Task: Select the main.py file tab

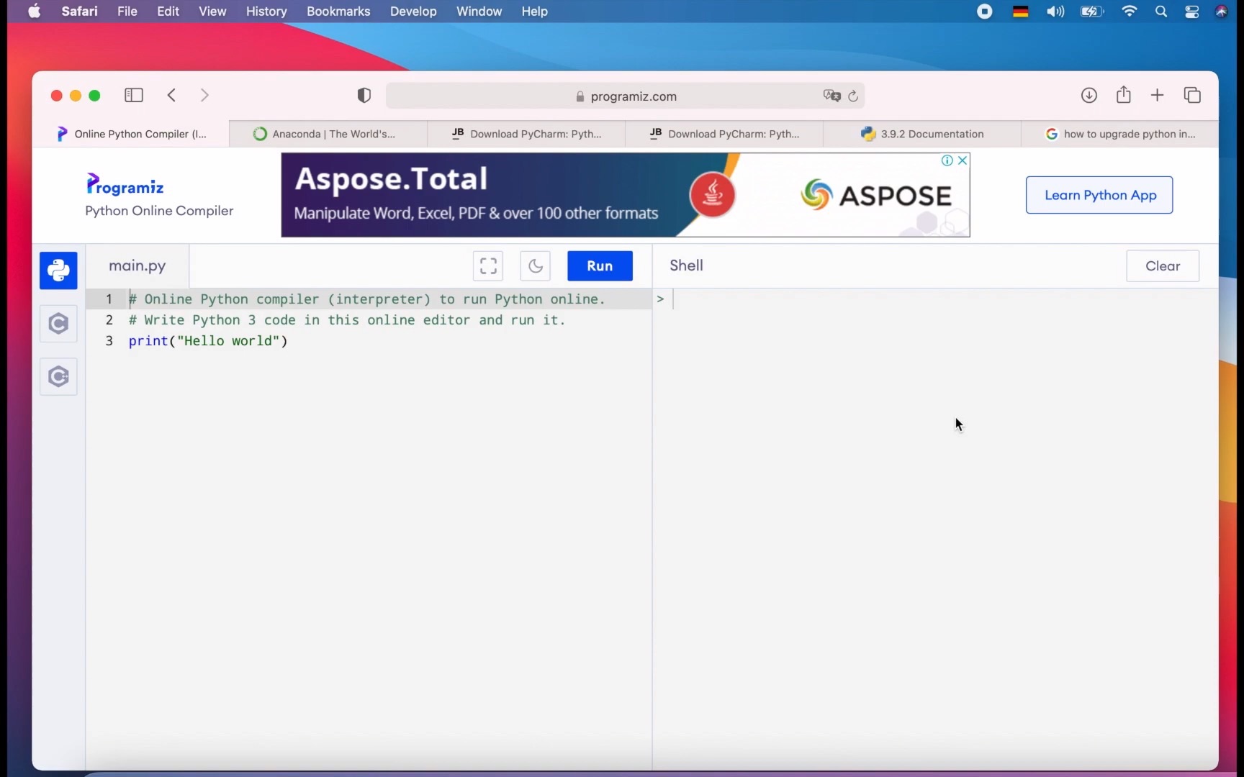Action: point(138,266)
